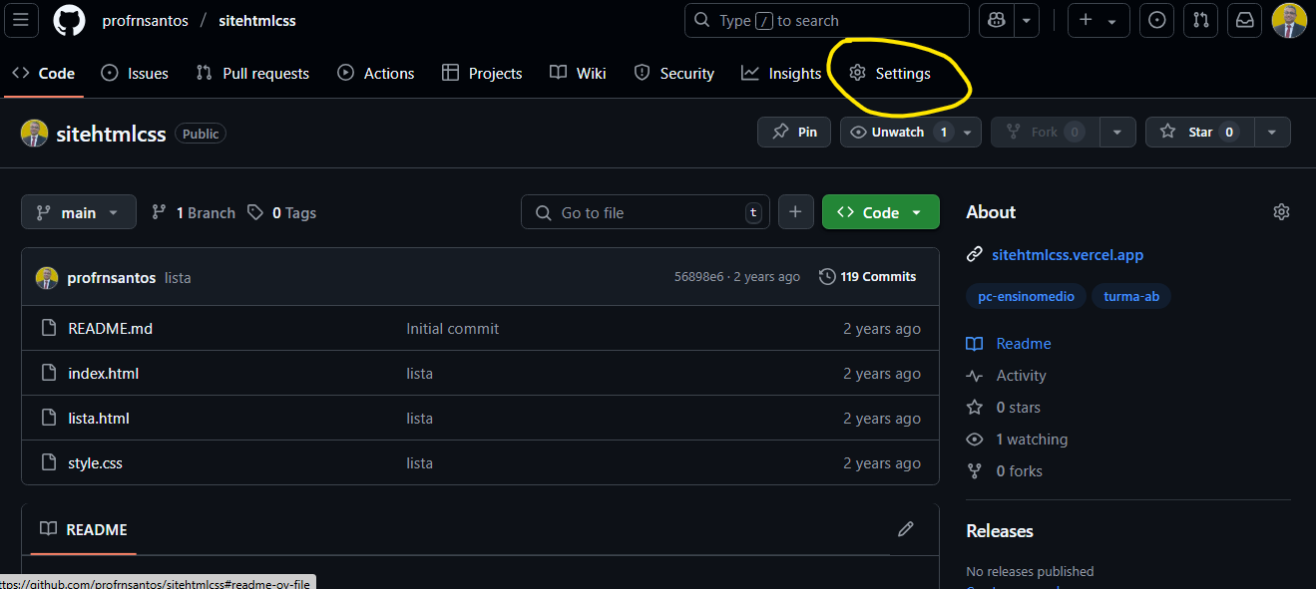Image resolution: width=1316 pixels, height=589 pixels.
Task: Click the issues icon in header
Action: pos(1156,20)
